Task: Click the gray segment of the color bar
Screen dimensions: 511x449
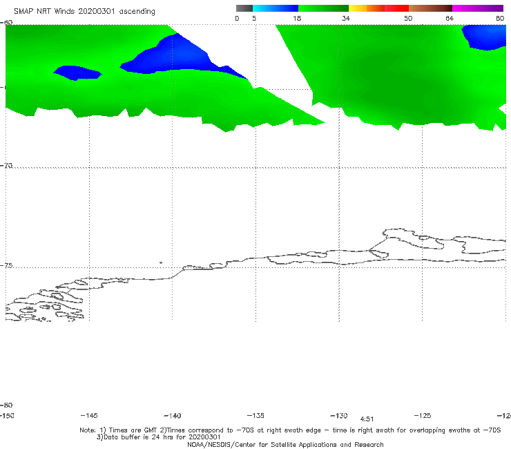Action: [244, 8]
